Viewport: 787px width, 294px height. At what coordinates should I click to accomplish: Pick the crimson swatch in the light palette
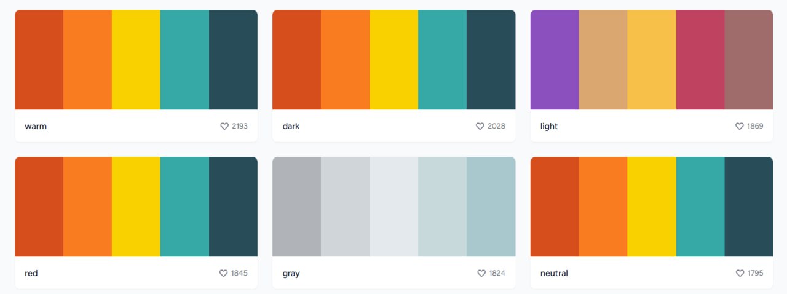pos(700,60)
